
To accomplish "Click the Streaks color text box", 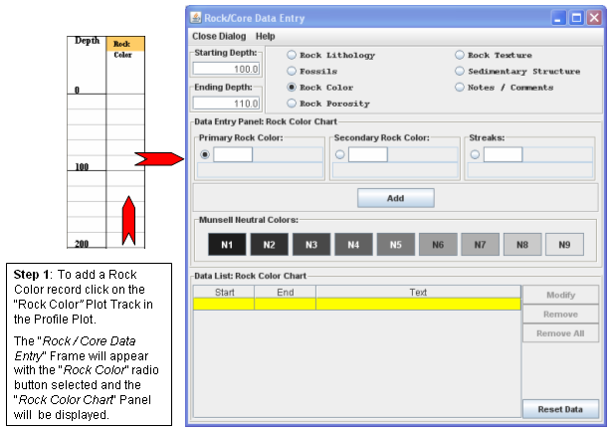I will coord(504,154).
